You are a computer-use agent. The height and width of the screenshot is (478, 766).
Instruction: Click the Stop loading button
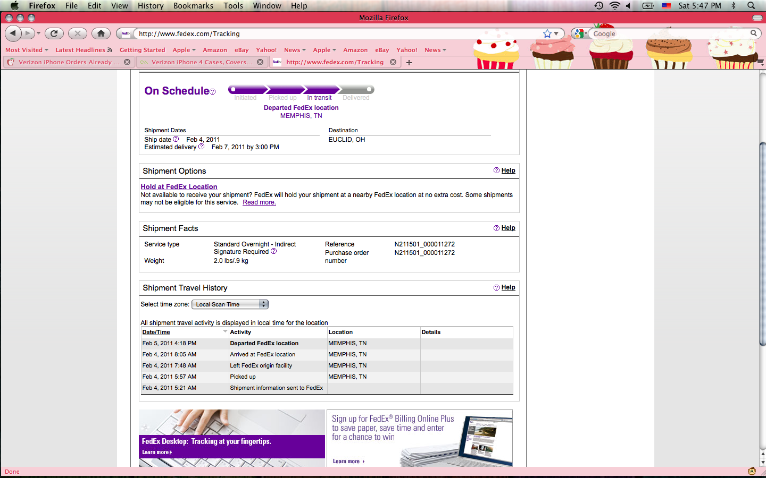pos(78,33)
